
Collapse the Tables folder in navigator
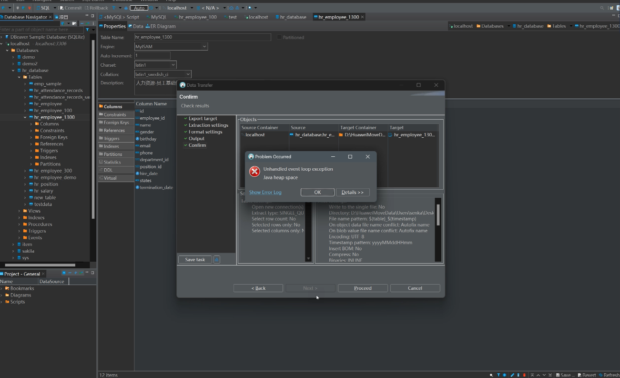(19, 77)
